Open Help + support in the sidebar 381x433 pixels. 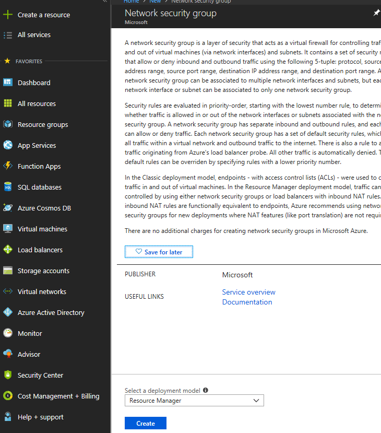click(40, 417)
